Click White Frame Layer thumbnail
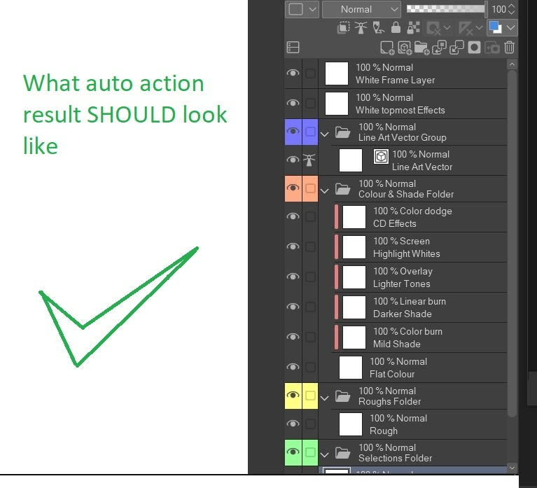The width and height of the screenshot is (537, 488). (x=336, y=74)
